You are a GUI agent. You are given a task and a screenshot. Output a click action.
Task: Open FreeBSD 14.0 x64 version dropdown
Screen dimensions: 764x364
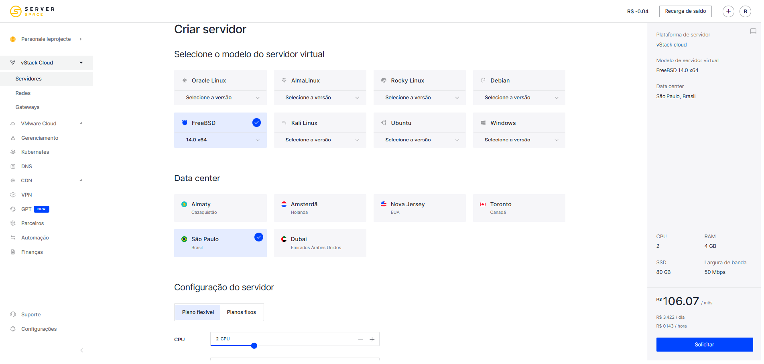[x=220, y=140]
